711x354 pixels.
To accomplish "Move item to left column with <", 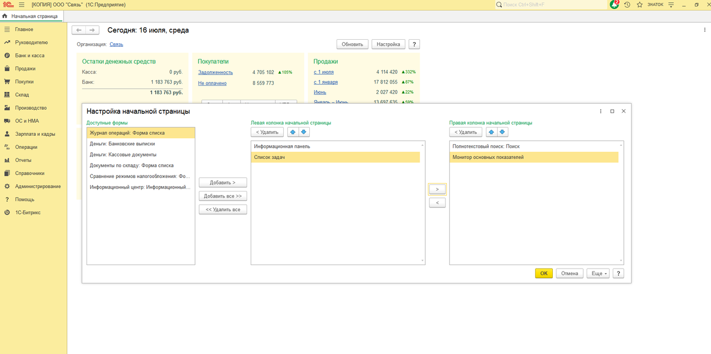I will (x=437, y=203).
